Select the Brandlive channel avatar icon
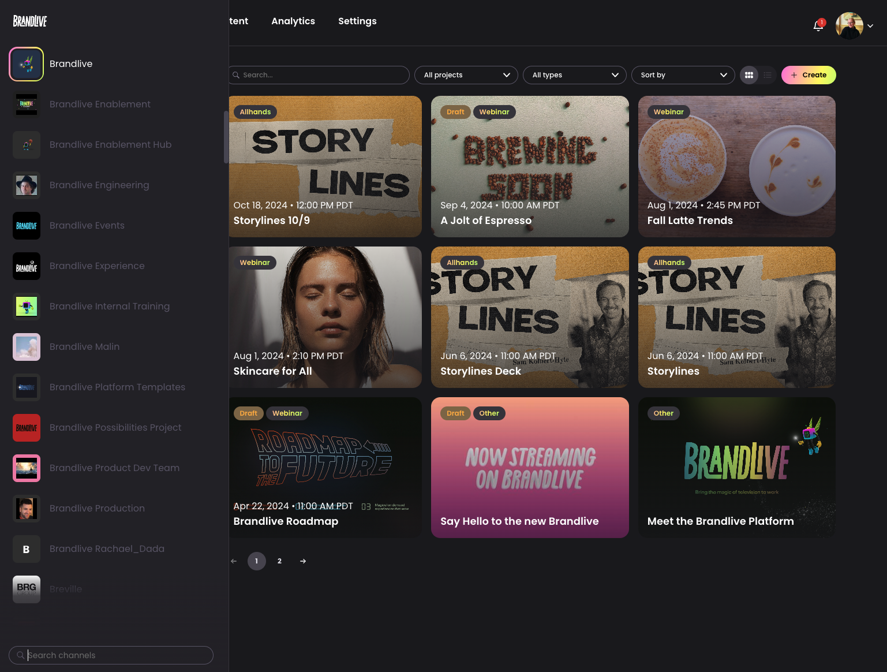 [27, 64]
